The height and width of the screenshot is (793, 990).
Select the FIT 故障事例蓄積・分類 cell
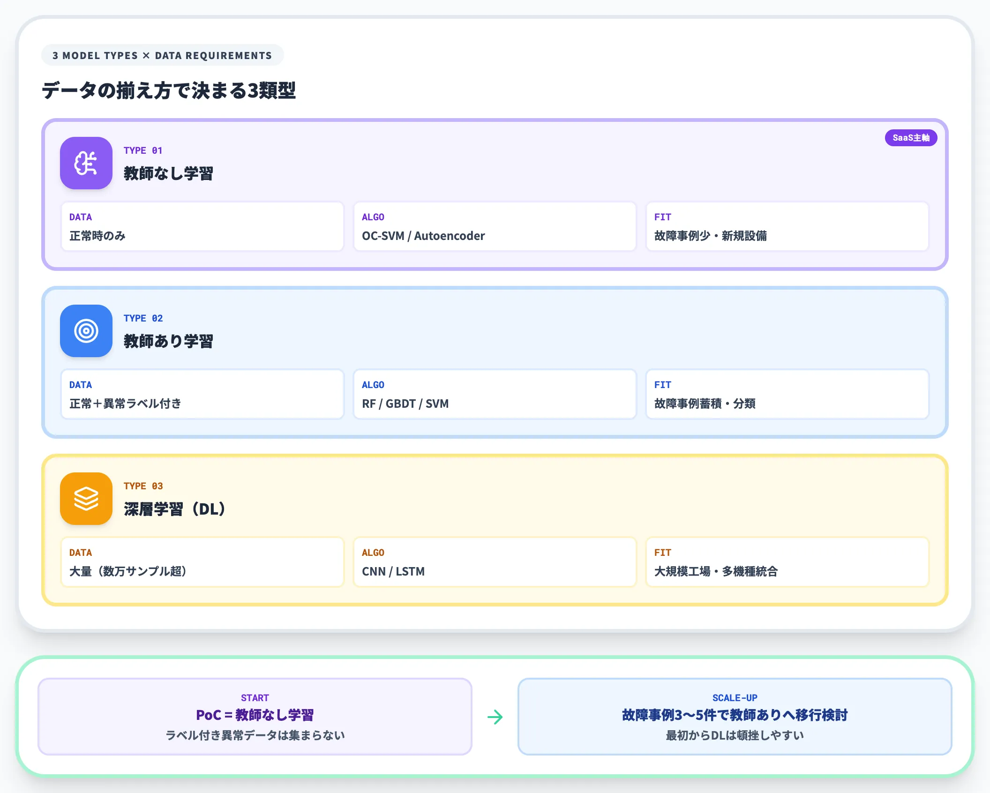[x=787, y=394]
